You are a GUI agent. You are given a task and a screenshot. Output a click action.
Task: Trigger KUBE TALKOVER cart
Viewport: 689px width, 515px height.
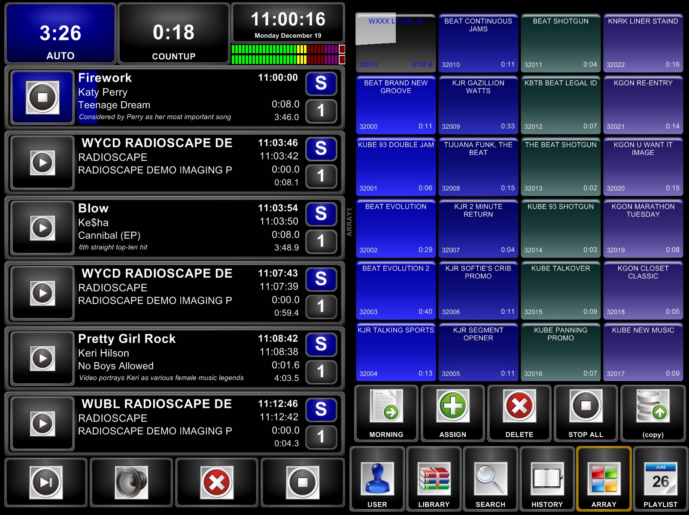click(561, 290)
